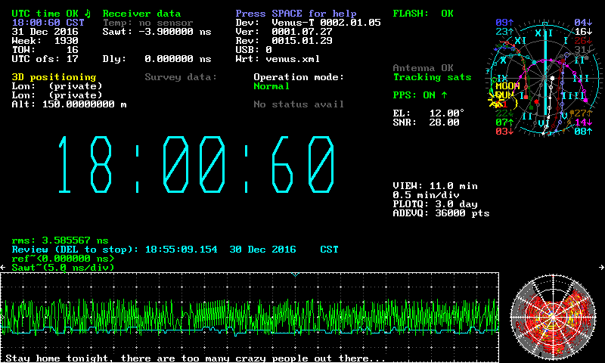The image size is (605, 363).
Task: Select satellite 08 label on sky map
Action: [582, 132]
